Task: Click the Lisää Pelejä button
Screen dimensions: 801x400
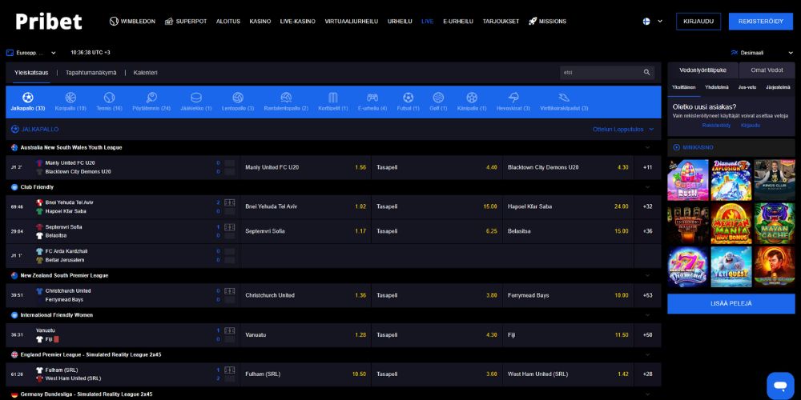Action: pos(731,303)
